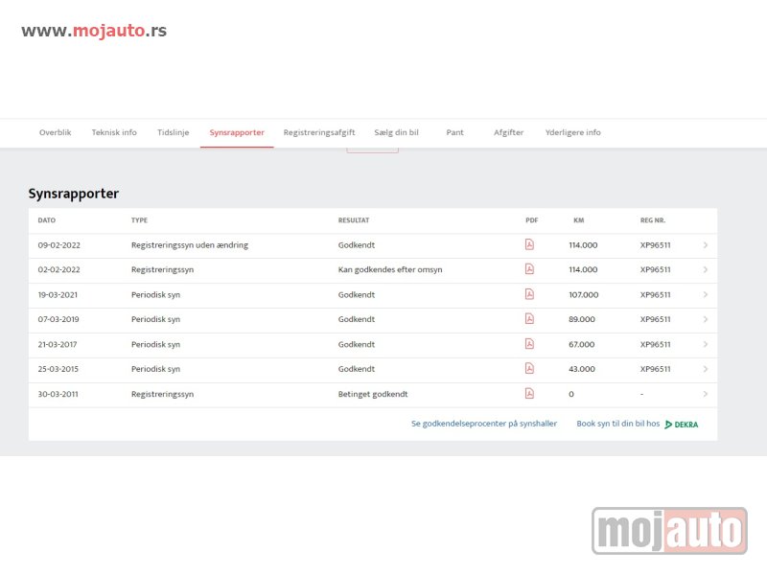Select 'Registreringssyn uden ændring' type text
The image size is (767, 575).
[x=190, y=245]
